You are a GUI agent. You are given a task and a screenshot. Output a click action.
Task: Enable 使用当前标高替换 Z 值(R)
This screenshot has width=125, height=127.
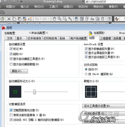(11, 115)
